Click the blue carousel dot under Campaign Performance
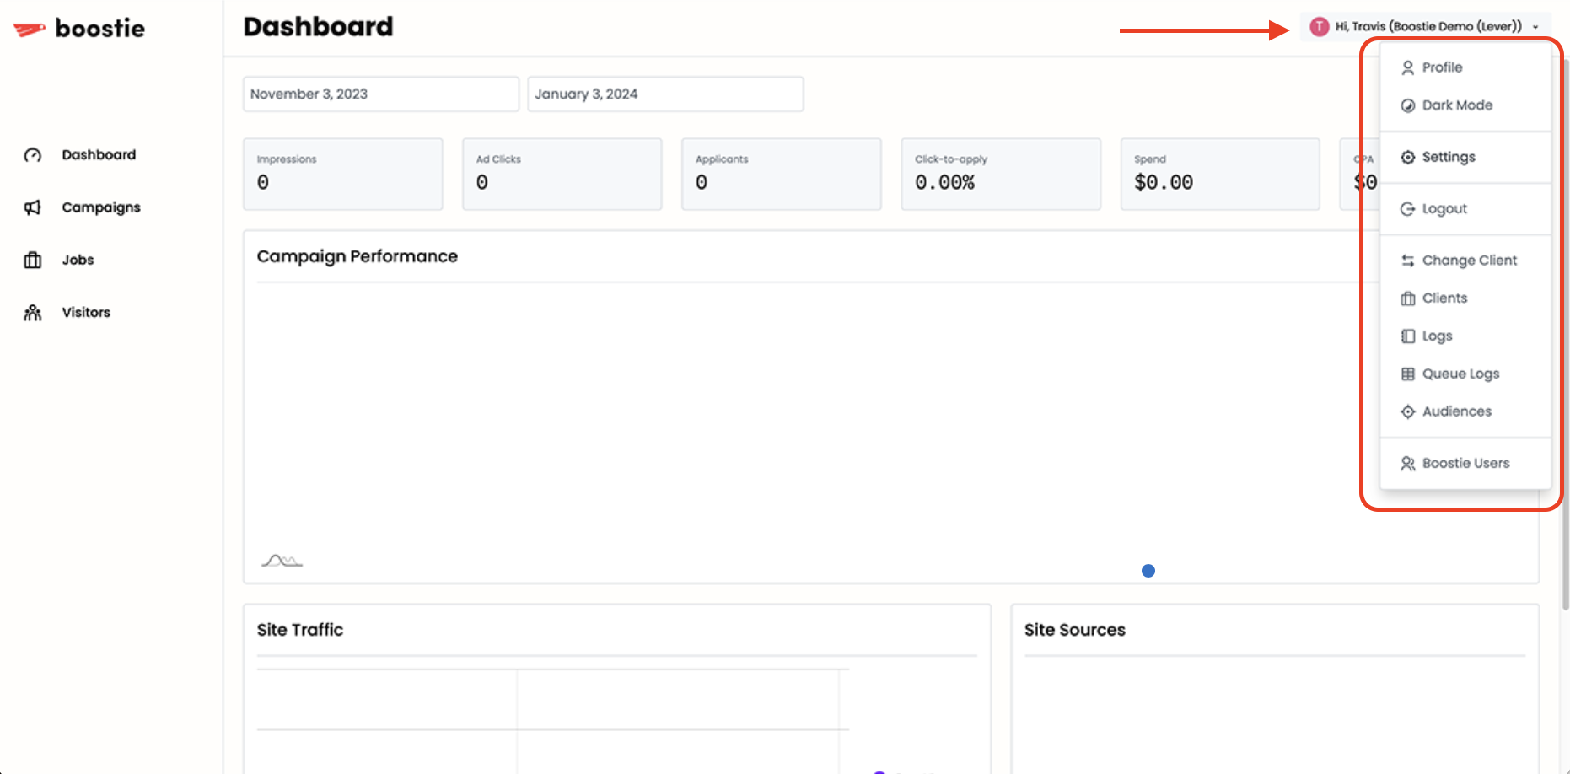 1148,571
